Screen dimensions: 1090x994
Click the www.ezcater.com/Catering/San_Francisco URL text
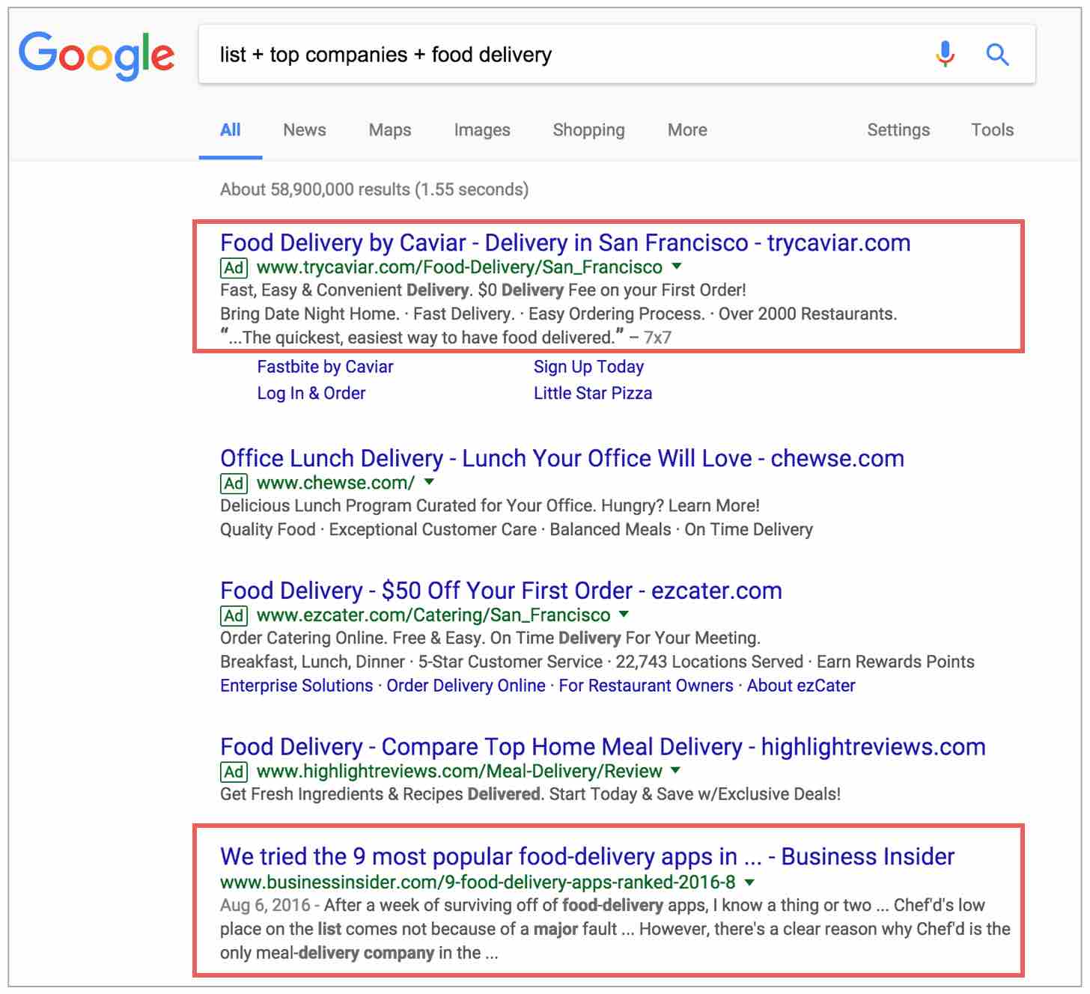coord(433,615)
